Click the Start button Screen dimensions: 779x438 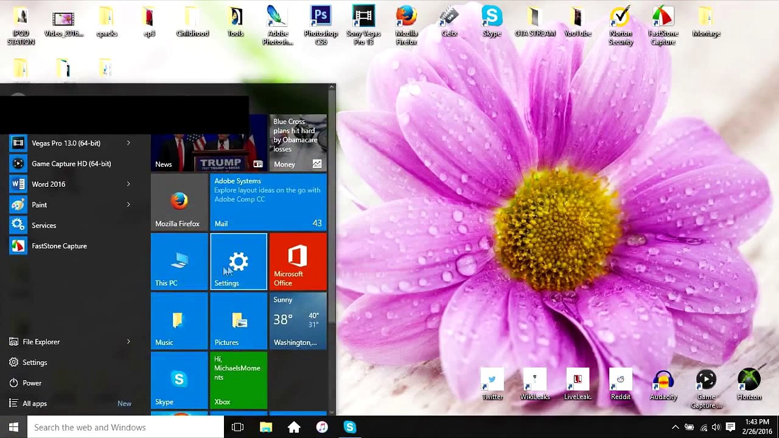pos(13,427)
